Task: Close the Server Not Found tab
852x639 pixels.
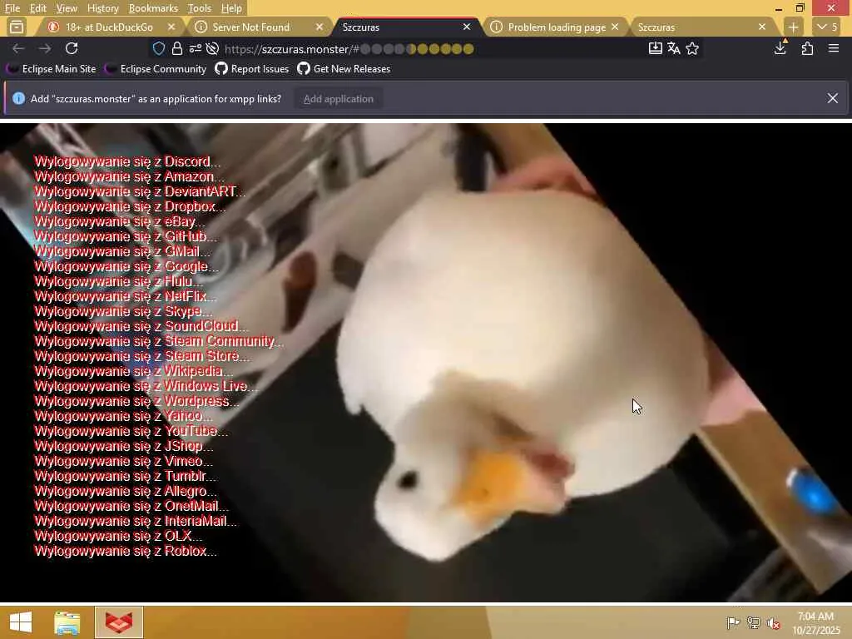Action: point(319,27)
